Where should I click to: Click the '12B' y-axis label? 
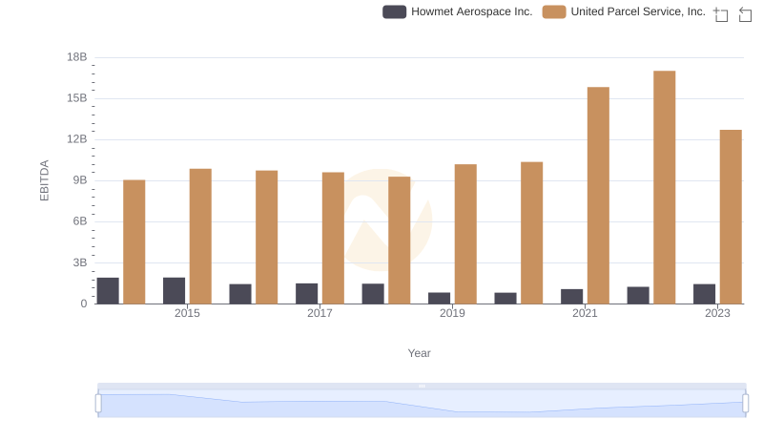[77, 139]
